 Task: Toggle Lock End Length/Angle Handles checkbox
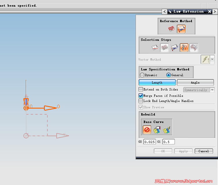click(141, 101)
